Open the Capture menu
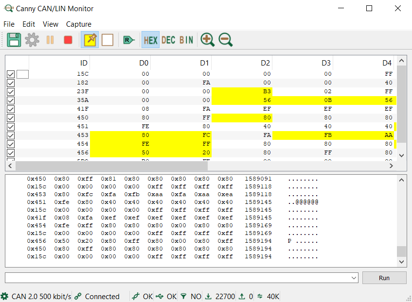 pos(79,24)
